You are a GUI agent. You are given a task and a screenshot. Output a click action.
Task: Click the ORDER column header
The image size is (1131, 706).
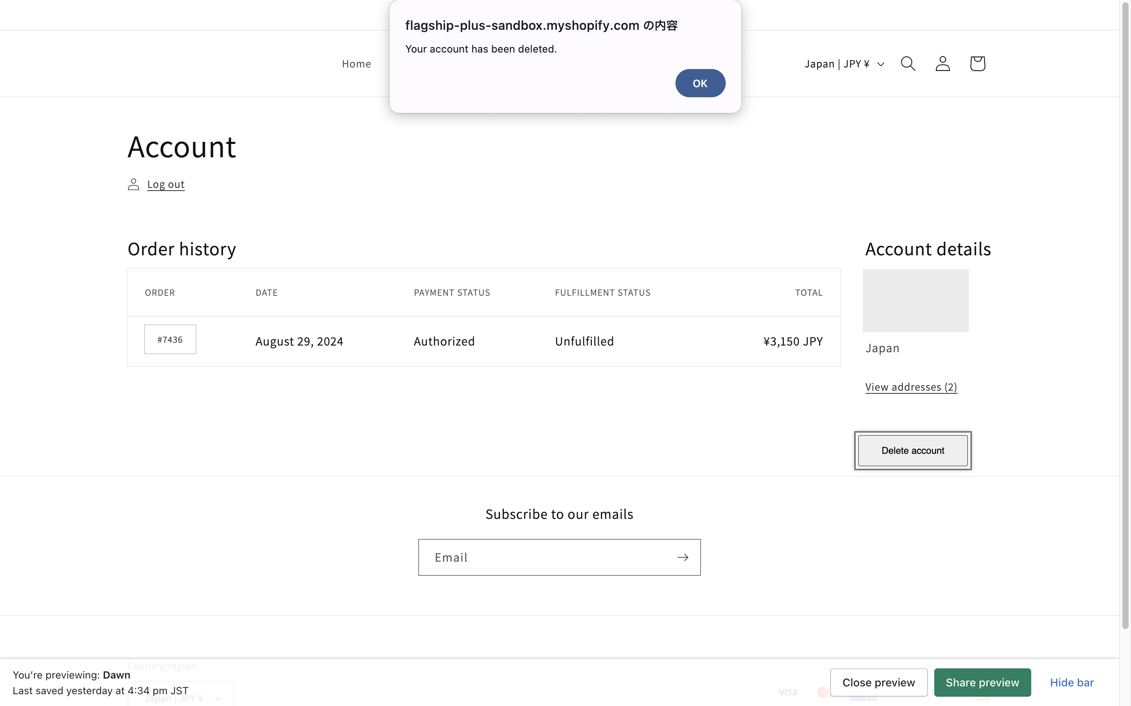pos(160,293)
